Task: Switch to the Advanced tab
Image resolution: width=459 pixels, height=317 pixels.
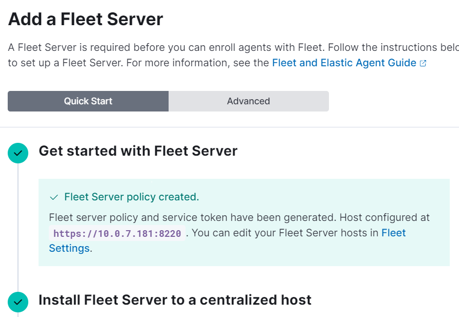Action: [249, 101]
